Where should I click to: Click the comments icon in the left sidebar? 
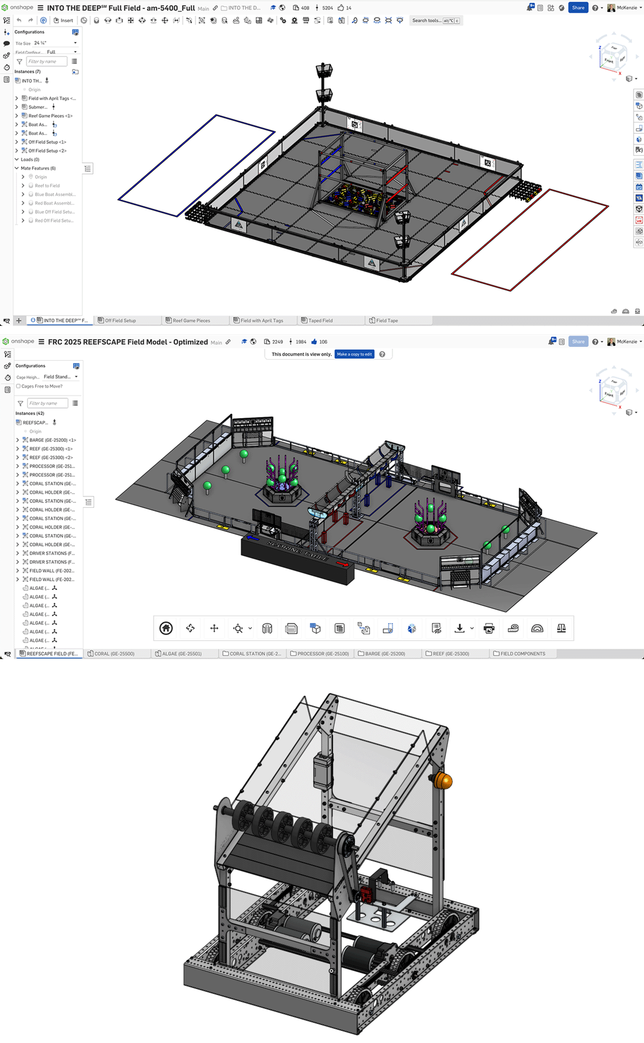(6, 43)
